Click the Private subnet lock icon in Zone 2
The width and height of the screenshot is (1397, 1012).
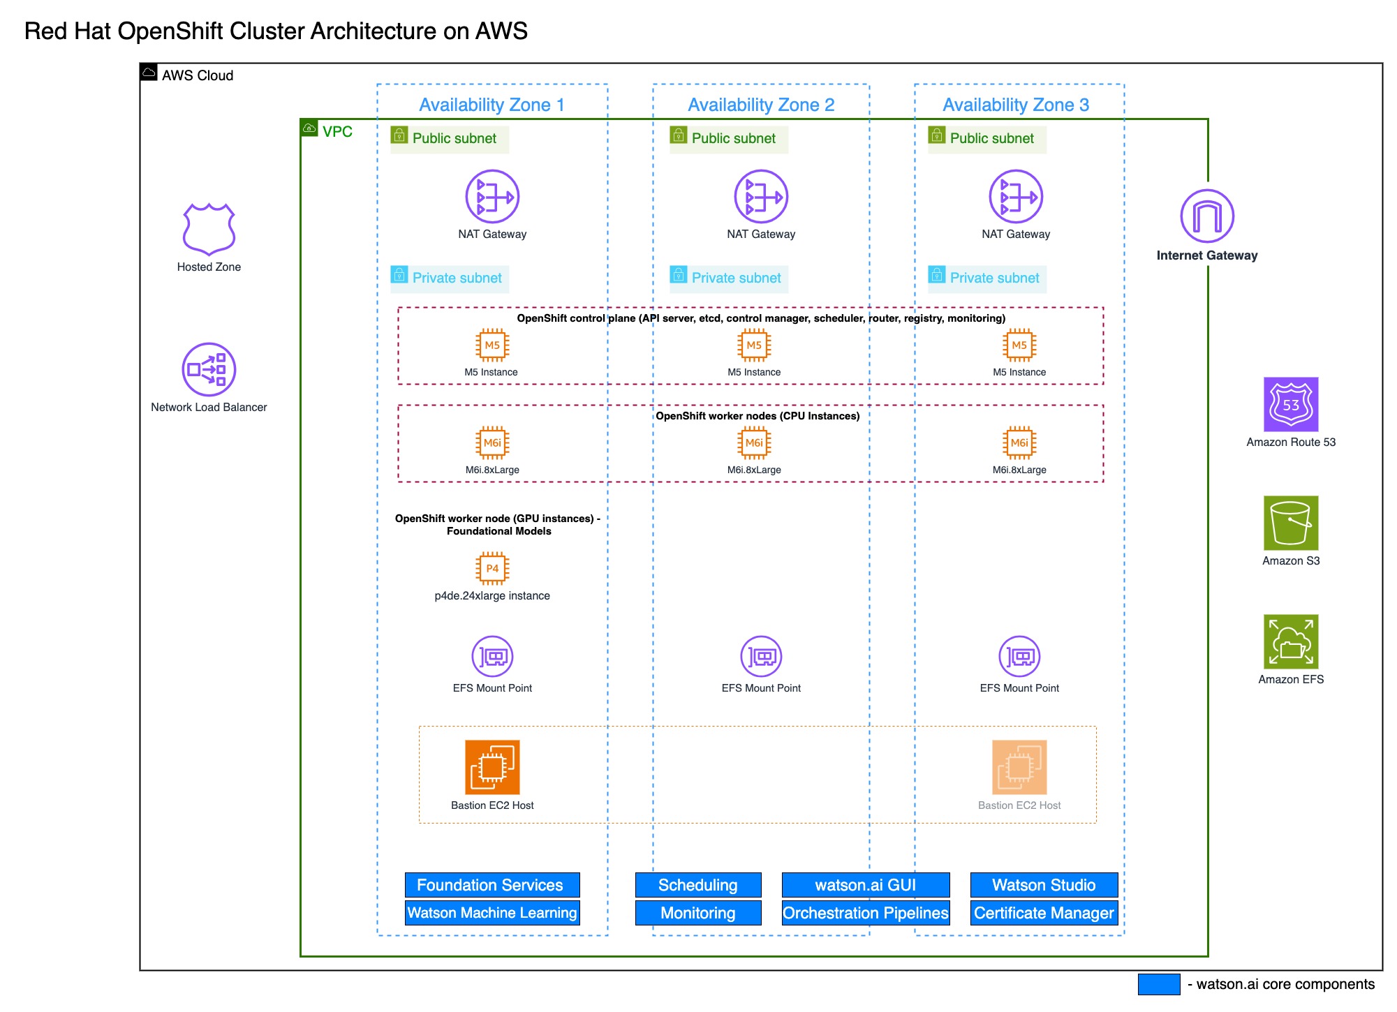click(x=679, y=274)
